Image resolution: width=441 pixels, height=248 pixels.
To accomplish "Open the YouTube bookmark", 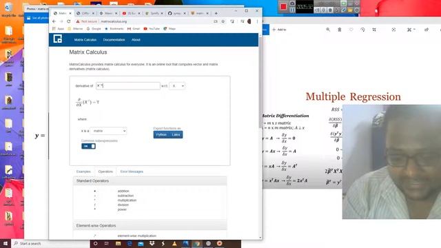I will tap(152, 29).
